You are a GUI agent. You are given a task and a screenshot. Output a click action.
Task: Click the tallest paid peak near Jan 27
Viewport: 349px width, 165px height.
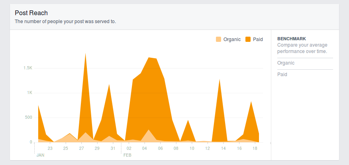(x=86, y=55)
